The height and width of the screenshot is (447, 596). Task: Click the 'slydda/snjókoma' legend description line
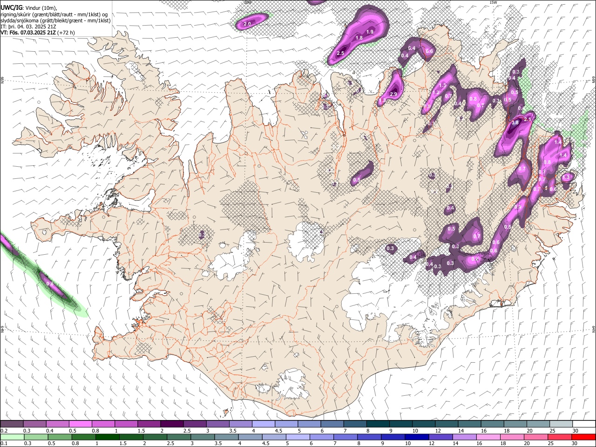click(55, 20)
